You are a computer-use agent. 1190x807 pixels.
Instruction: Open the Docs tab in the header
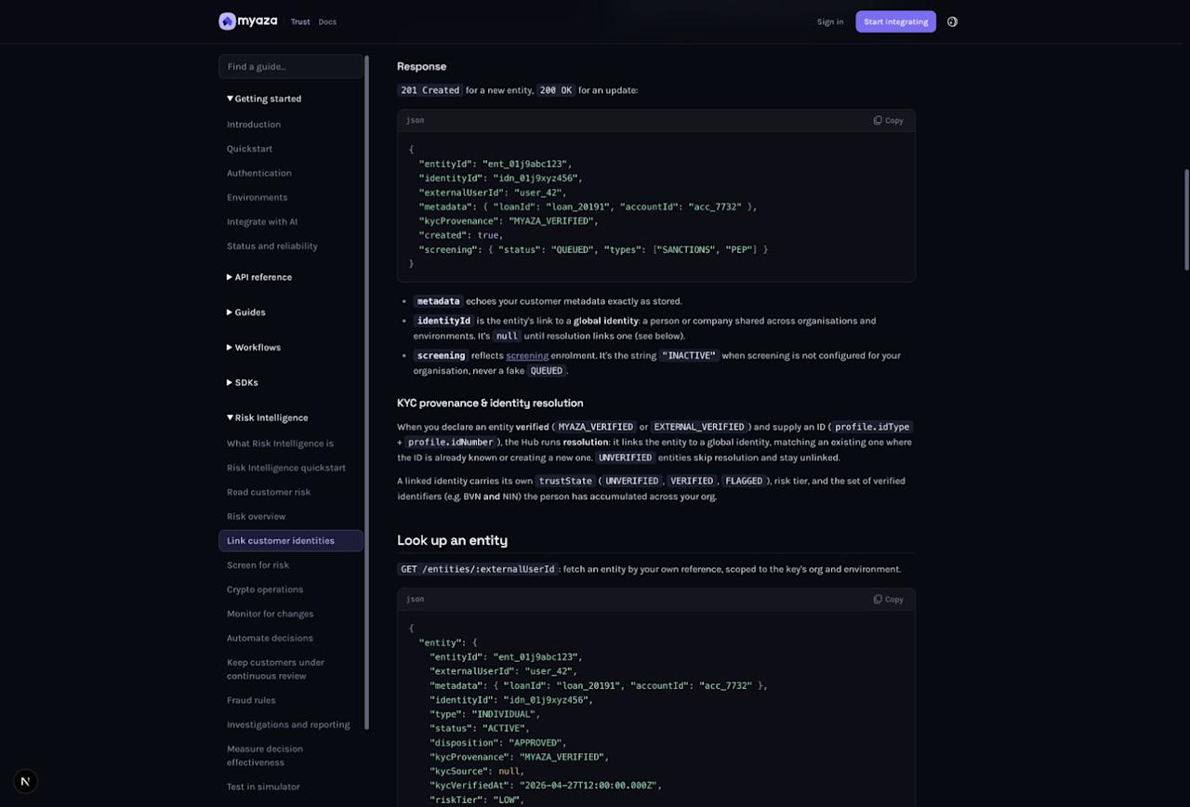pos(327,21)
